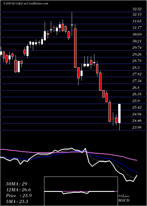This screenshot has width=147, height=206.
Task: Click the candle with the highest wick above 32.52
Action: point(72,24)
